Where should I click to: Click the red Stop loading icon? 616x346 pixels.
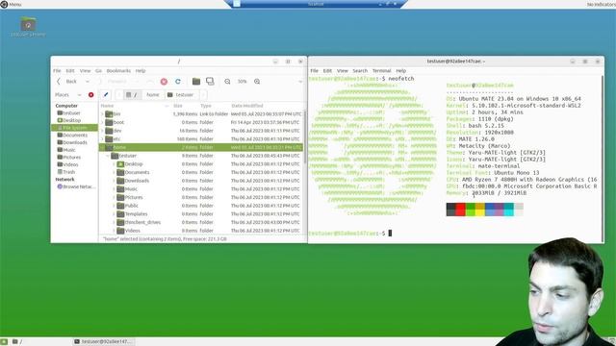click(x=164, y=81)
